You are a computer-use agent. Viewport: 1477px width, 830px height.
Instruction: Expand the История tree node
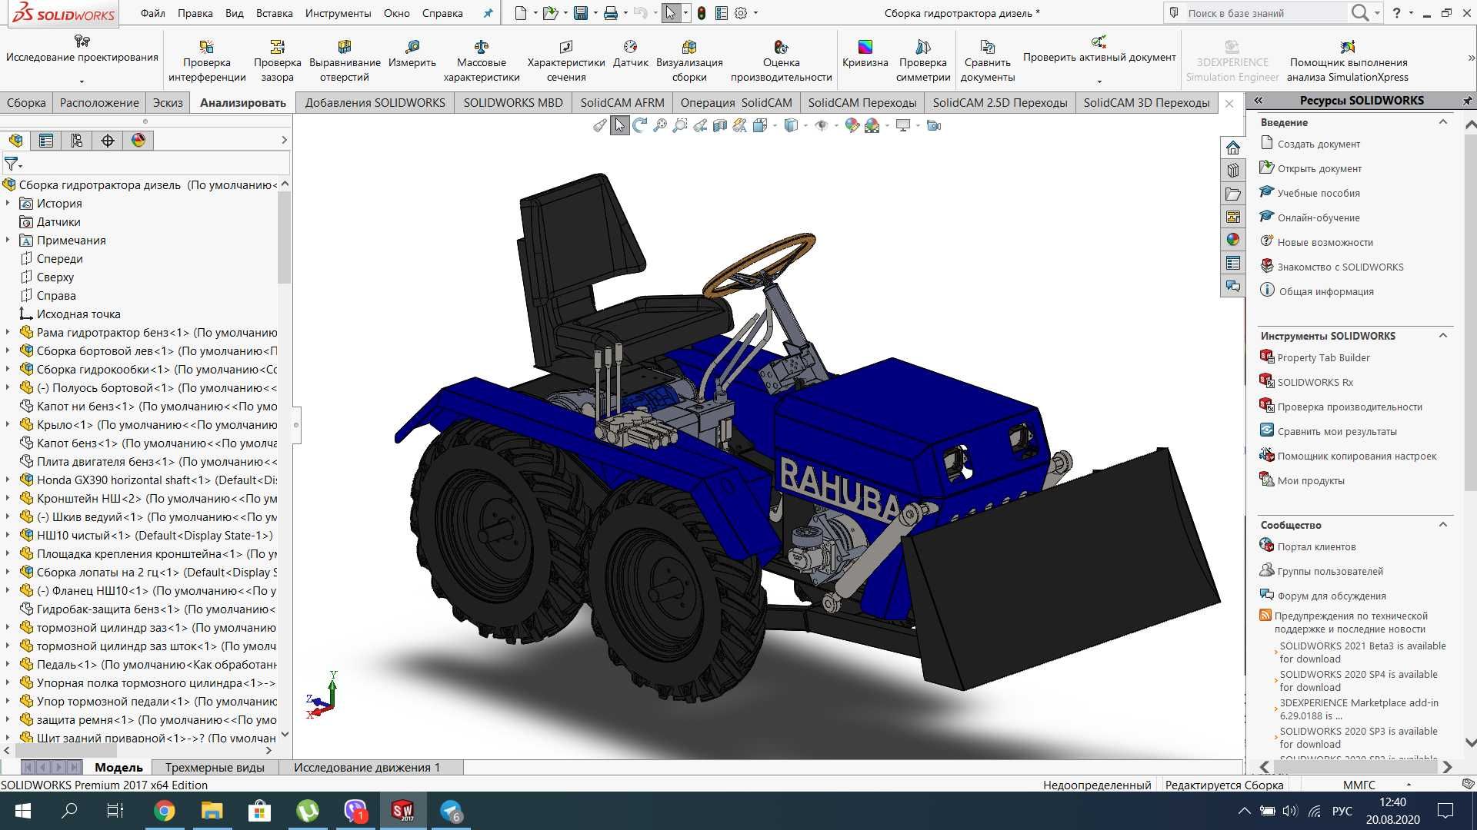click(8, 204)
